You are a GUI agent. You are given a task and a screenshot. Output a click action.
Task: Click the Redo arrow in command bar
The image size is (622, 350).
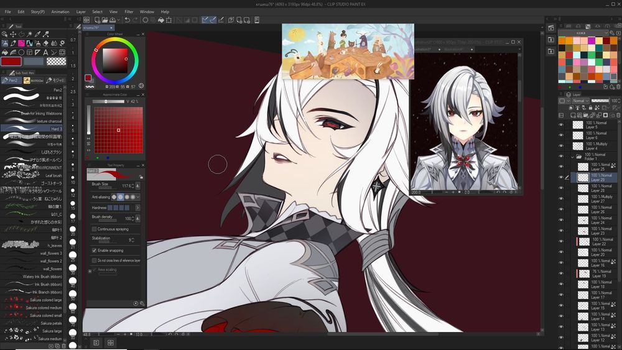tap(135, 20)
